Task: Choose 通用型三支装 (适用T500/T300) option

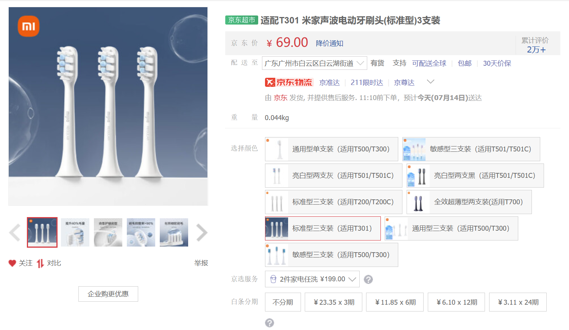Action: (x=451, y=228)
